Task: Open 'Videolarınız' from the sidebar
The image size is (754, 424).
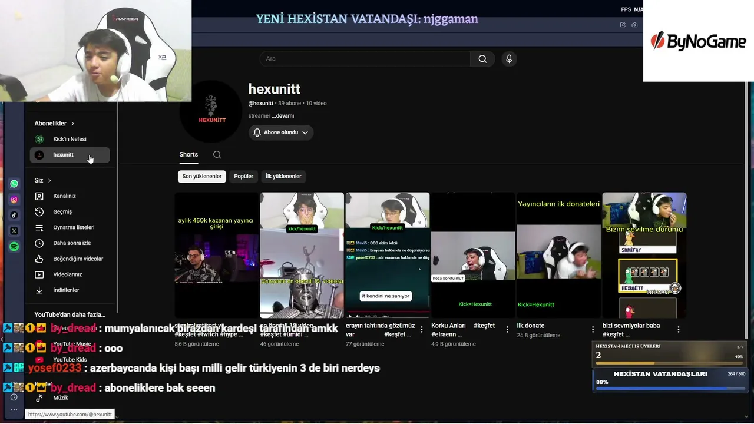Action: 70,274
